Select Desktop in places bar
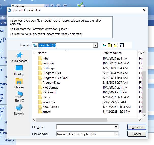 (19, 70)
